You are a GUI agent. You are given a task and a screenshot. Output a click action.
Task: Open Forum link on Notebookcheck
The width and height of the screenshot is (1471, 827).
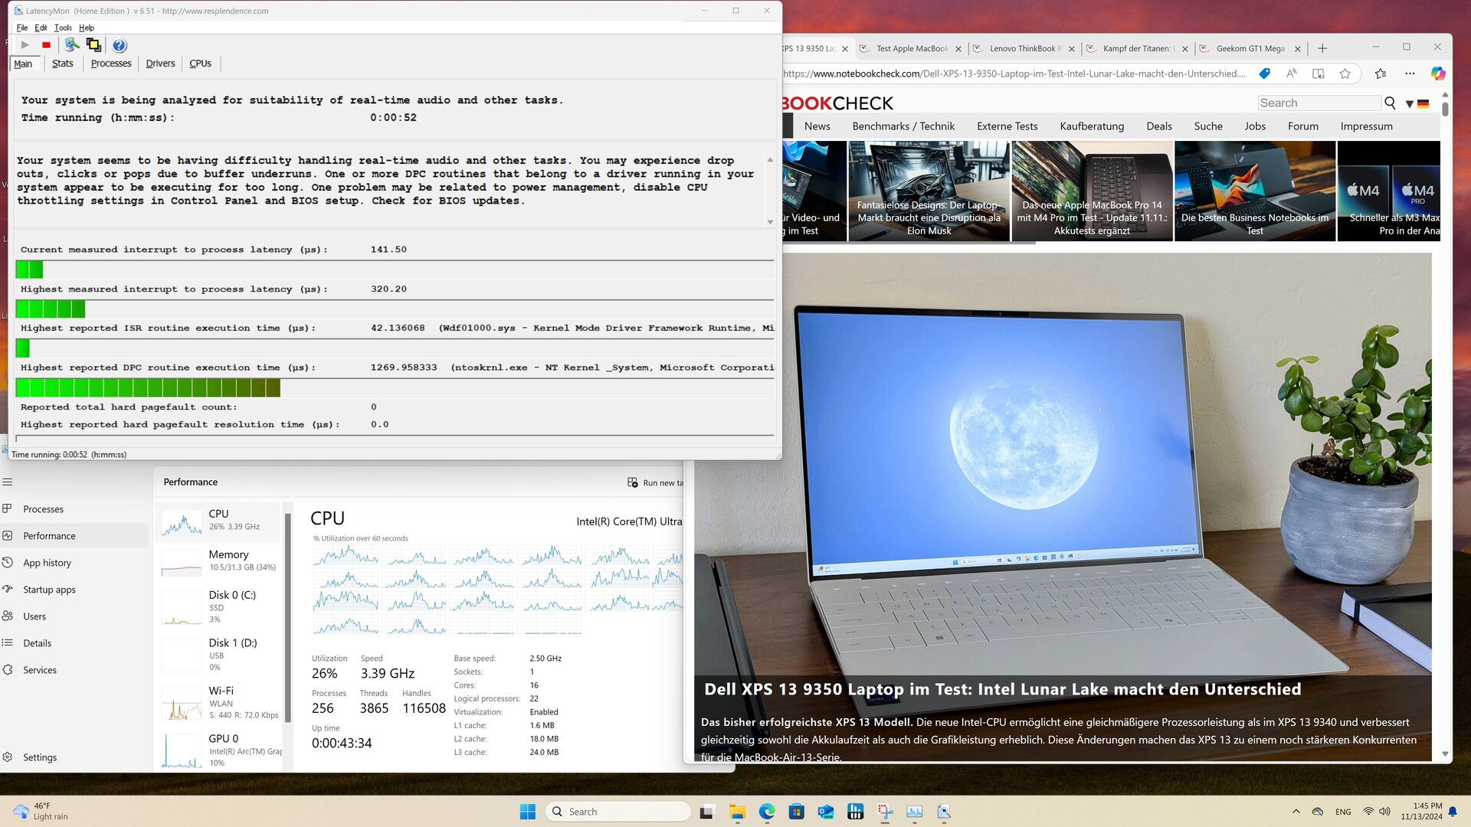(x=1303, y=126)
